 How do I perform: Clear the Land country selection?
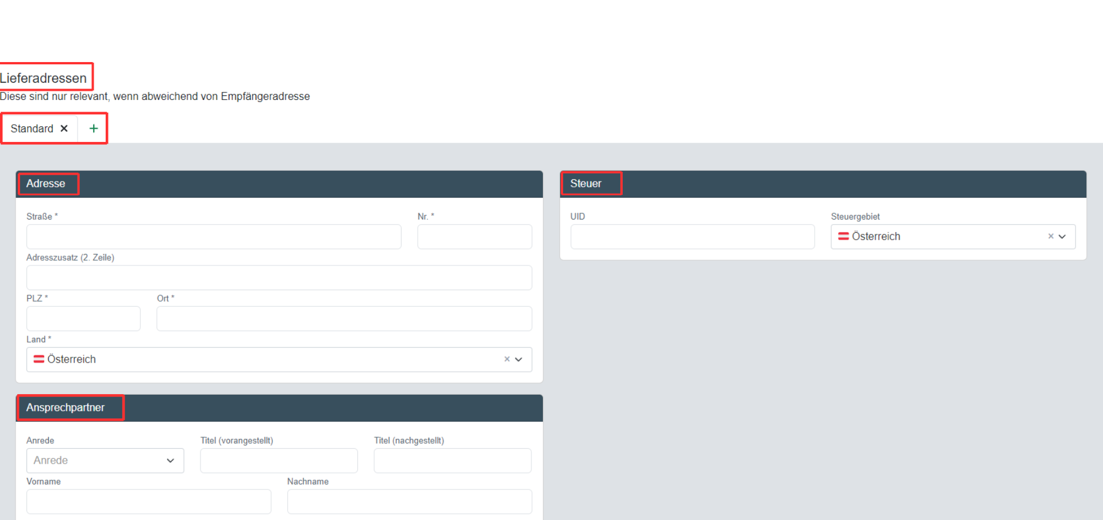(x=507, y=359)
